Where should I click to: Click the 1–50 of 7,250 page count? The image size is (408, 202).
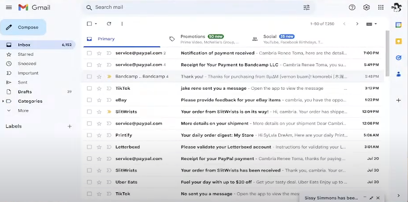[x=322, y=24]
